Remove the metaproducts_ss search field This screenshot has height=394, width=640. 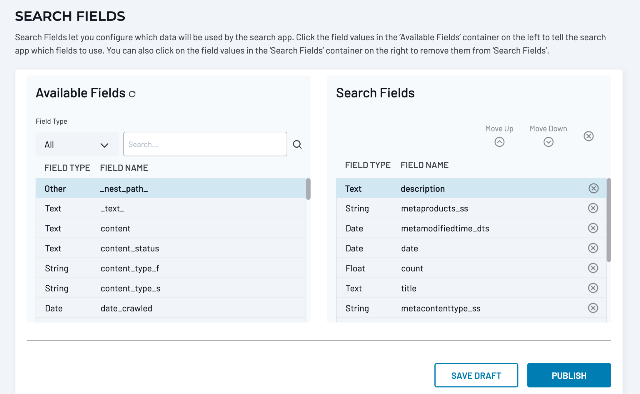[593, 208]
